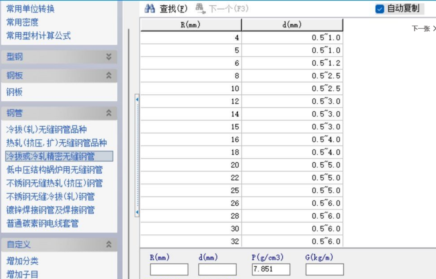Select 冷拔(轧)无缝钢管品种
The height and width of the screenshot is (279, 436).
tap(47, 129)
